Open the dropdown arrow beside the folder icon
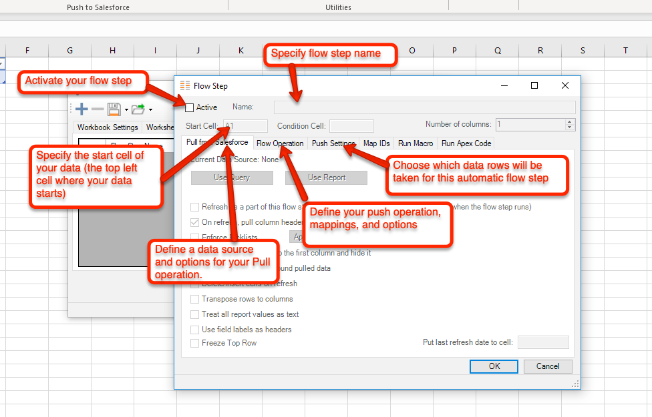652x417 pixels. pos(150,110)
